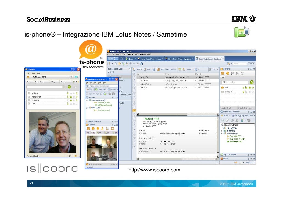Click the Markus Sieger entry in is-phone list
Viewport: 283px width, 200px height.
[x=53, y=97]
